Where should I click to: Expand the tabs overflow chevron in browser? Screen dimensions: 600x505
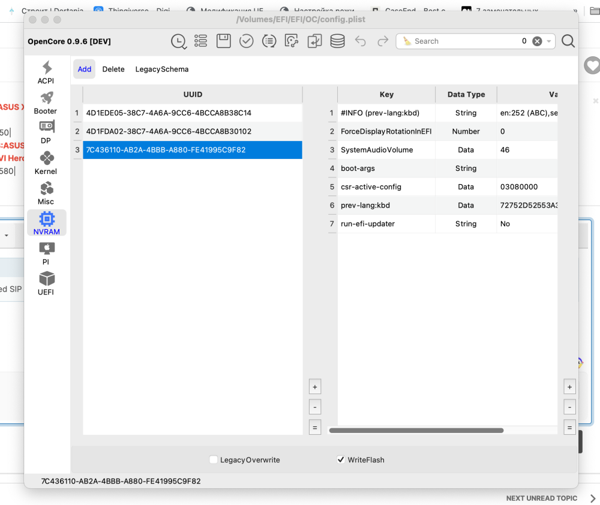coord(575,11)
